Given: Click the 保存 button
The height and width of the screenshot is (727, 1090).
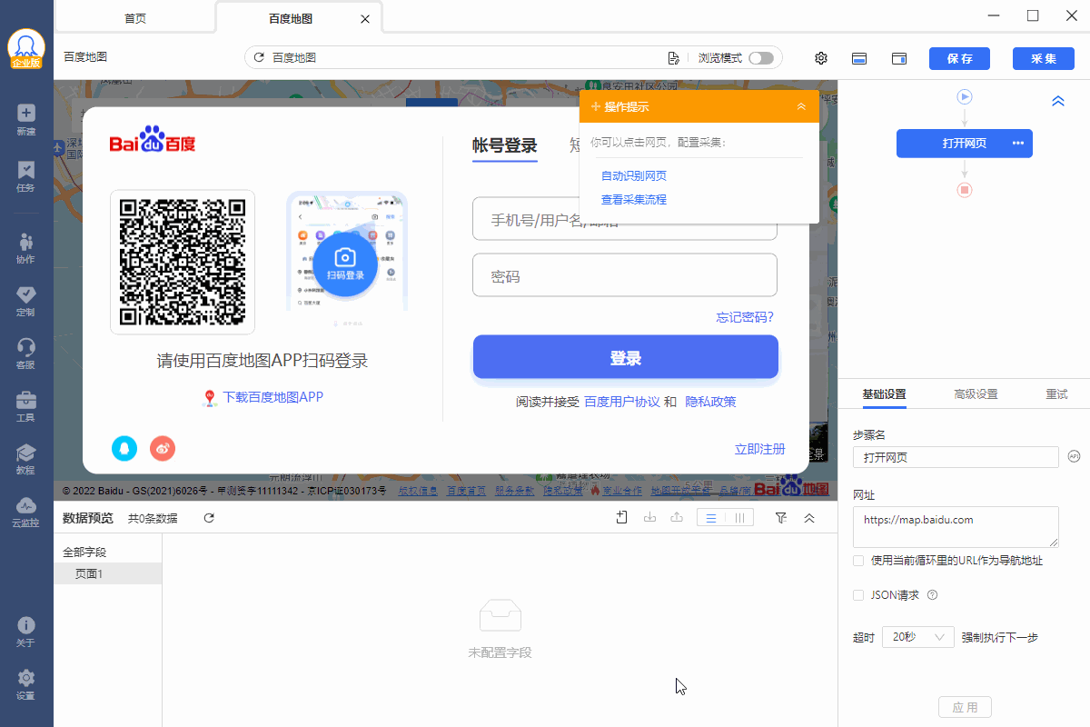Looking at the screenshot, I should coord(959,58).
